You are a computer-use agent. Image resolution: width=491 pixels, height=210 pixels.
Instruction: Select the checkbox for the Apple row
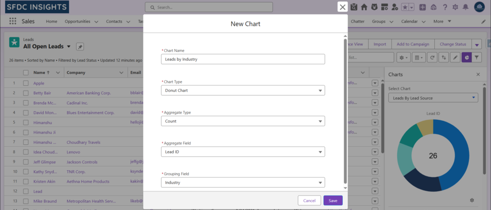[26, 83]
